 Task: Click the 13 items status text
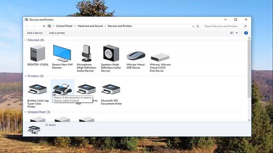[50, 125]
